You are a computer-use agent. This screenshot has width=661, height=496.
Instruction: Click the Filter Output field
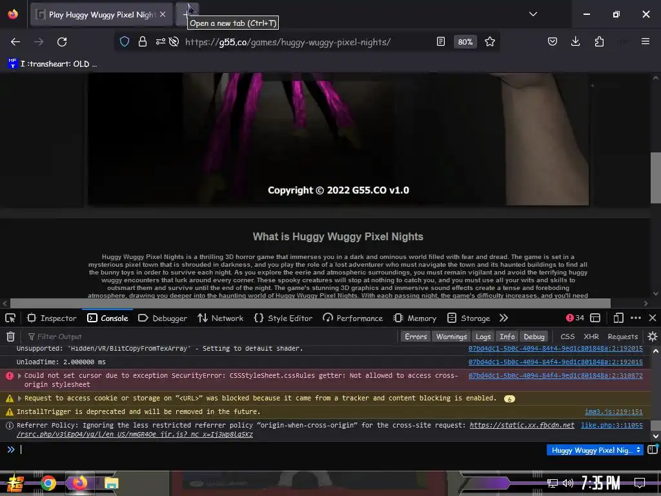(211, 336)
